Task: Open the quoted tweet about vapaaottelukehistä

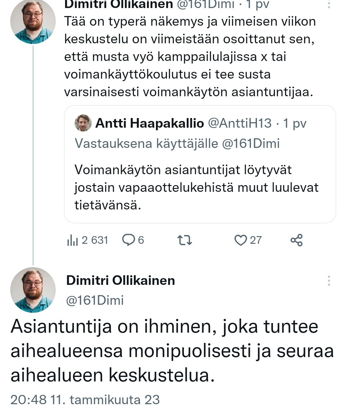Action: click(196, 187)
